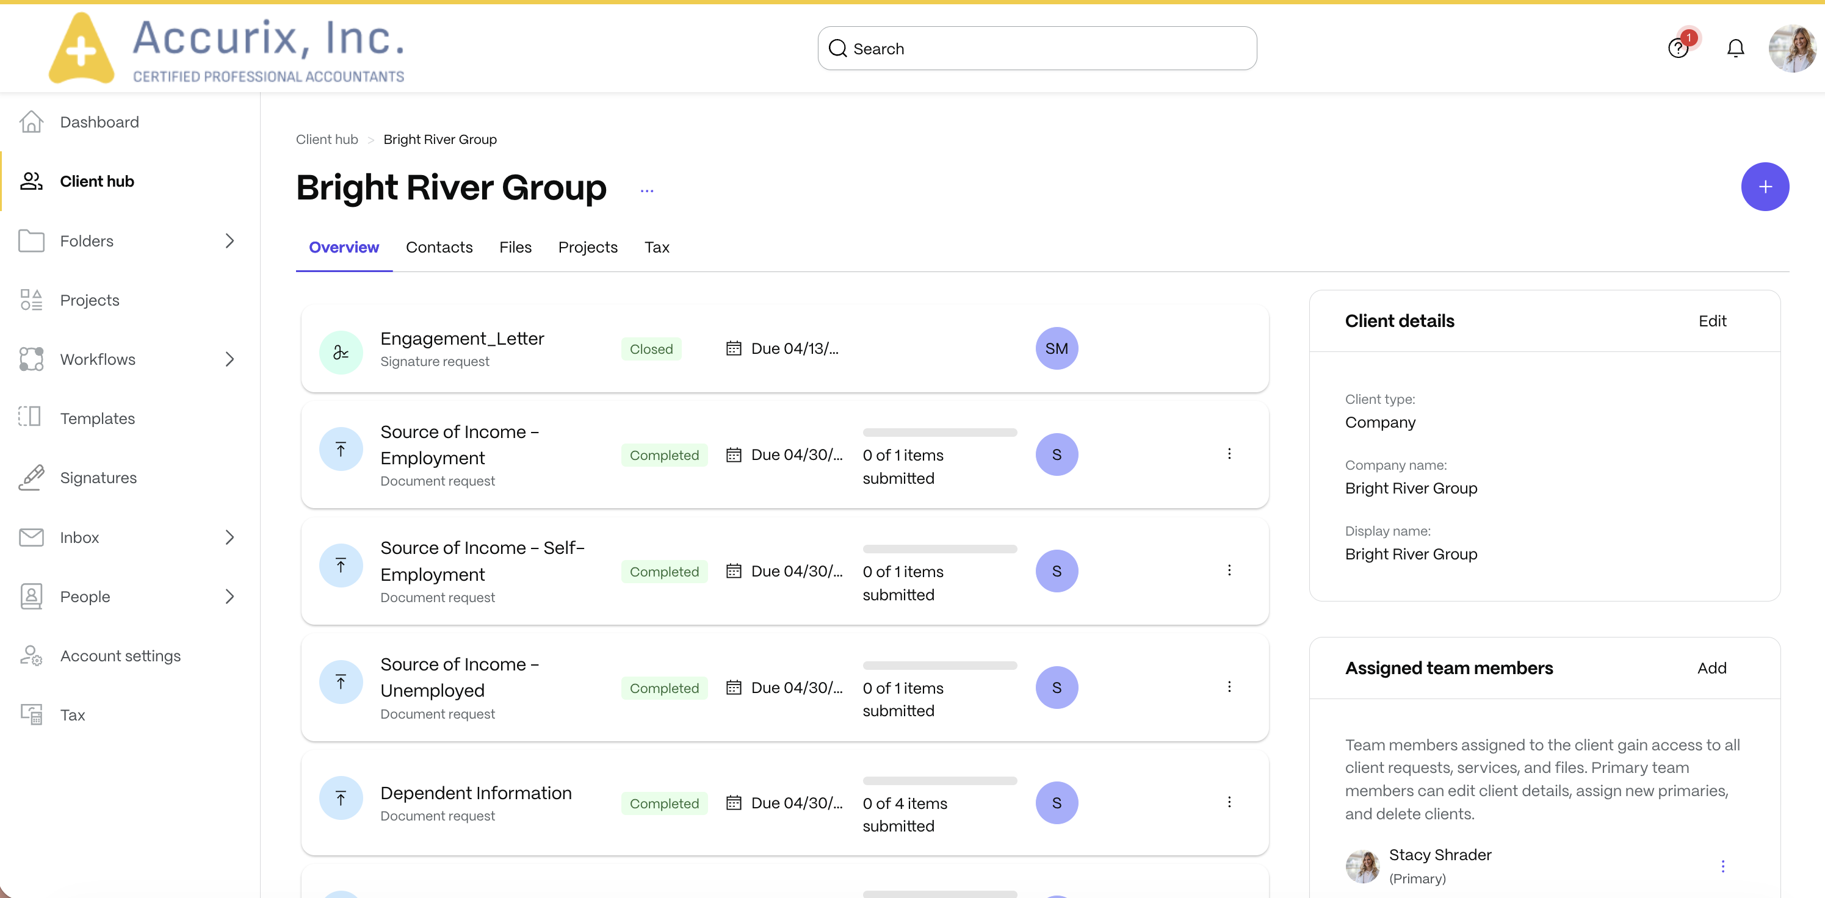Click 'Due 04/13/...' on Engagement_Letter
Screen dimensions: 1825x898
794,348
